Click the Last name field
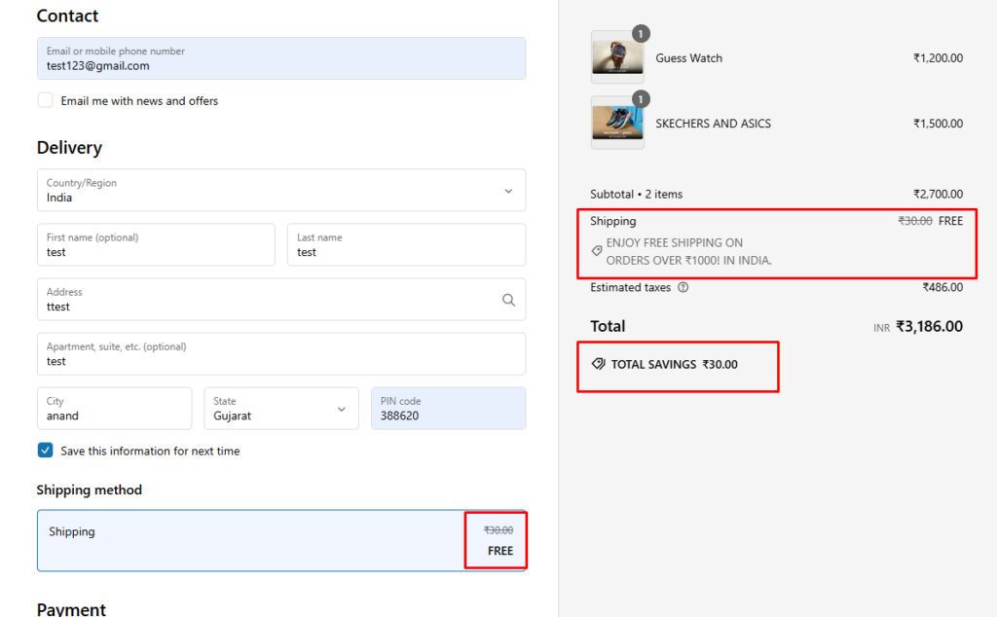This screenshot has width=997, height=617. click(406, 244)
